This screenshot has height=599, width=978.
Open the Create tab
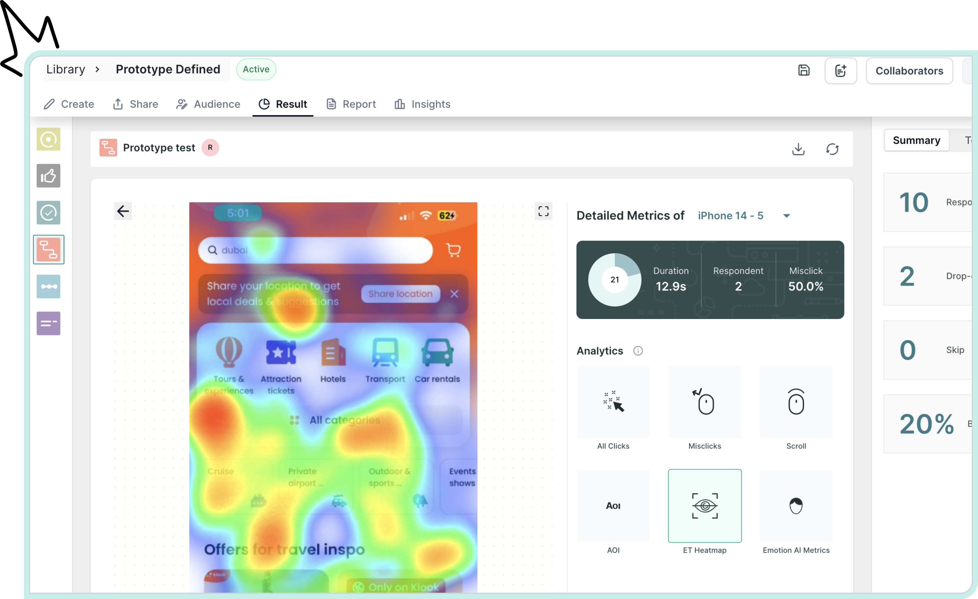[x=69, y=104]
